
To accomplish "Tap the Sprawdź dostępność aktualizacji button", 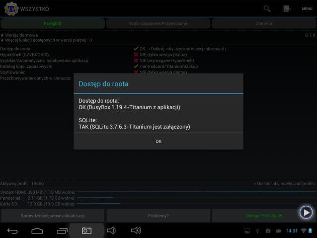I will [52, 216].
